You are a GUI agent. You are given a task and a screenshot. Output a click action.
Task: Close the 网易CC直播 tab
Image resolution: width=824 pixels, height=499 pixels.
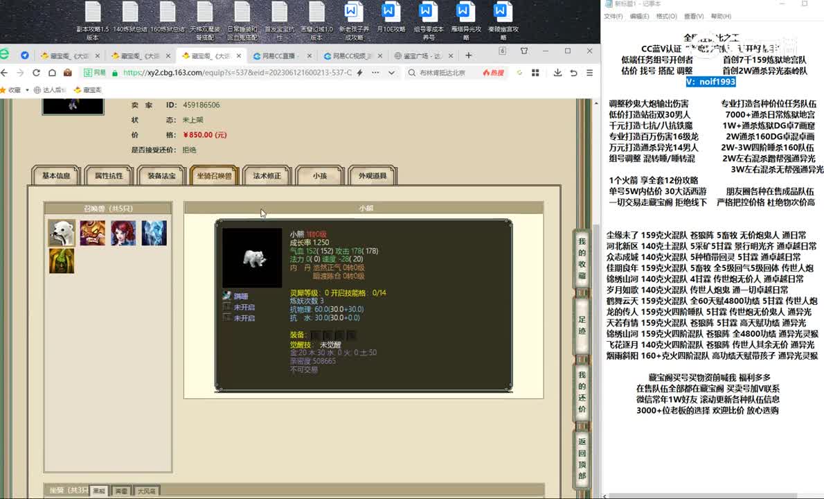point(309,55)
